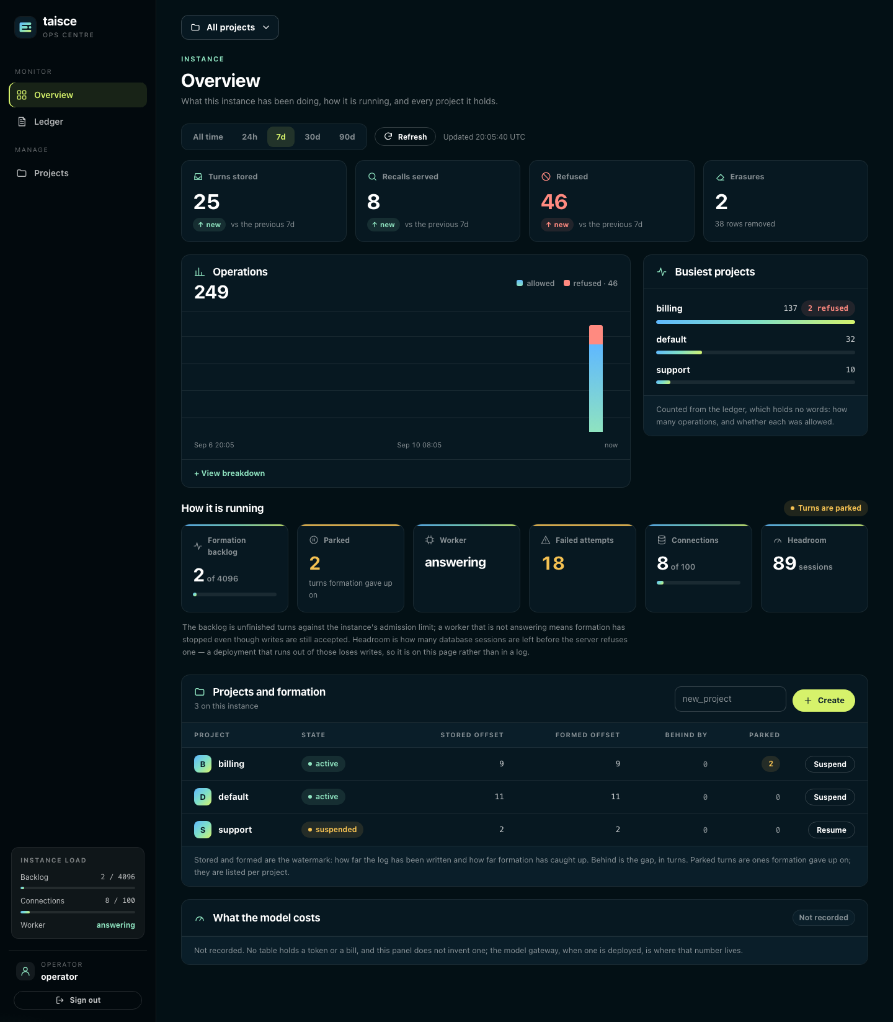893x1022 pixels.
Task: Select the 7d range tab
Action: (x=281, y=137)
